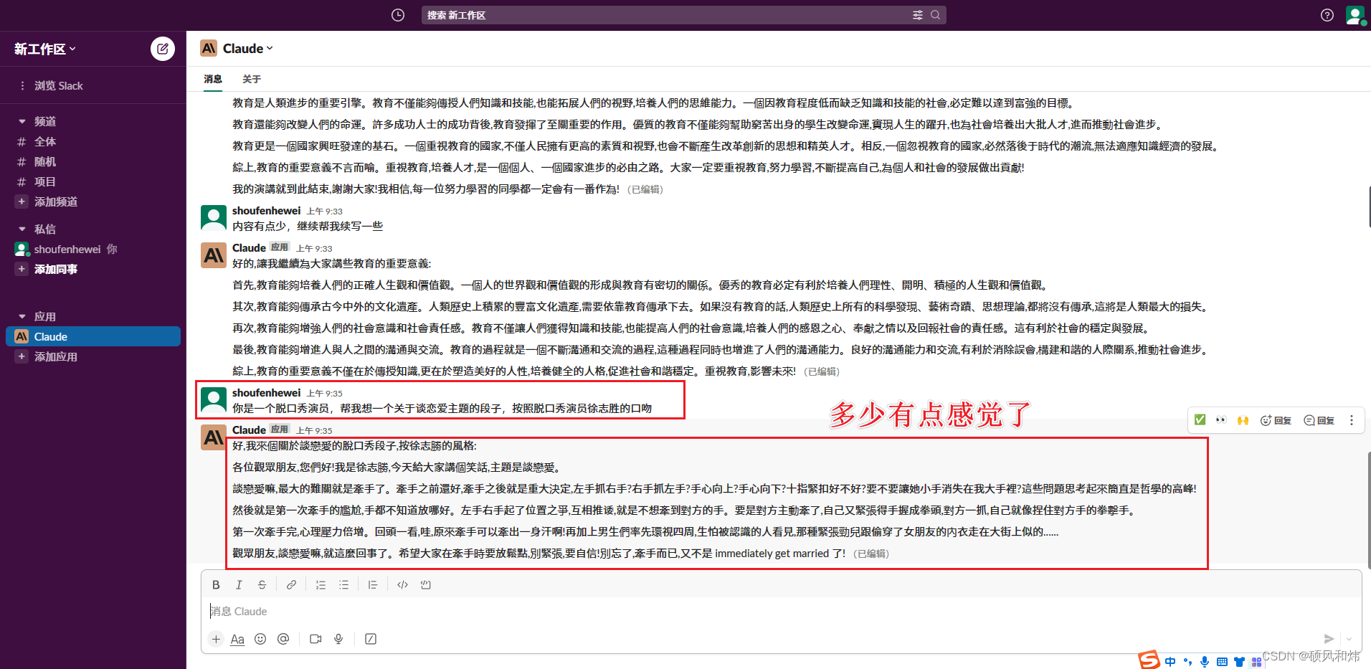1371x669 pixels.
Task: Toggle italic formatting
Action: click(x=239, y=585)
